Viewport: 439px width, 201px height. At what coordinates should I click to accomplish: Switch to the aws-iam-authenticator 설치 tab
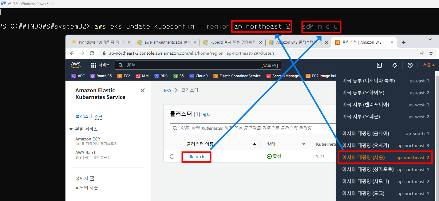[167, 42]
